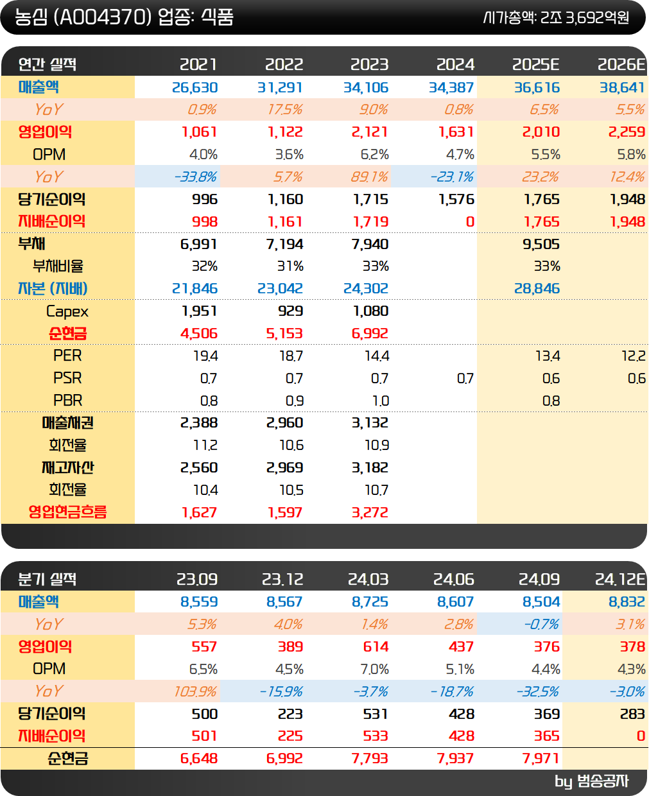Select the -33.8% YoY cell
The image size is (649, 796).
pos(195,177)
